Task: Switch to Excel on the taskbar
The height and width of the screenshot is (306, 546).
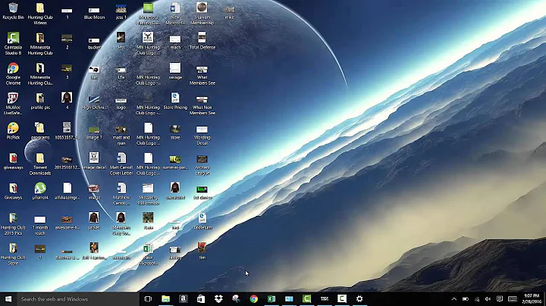Action: [271, 298]
